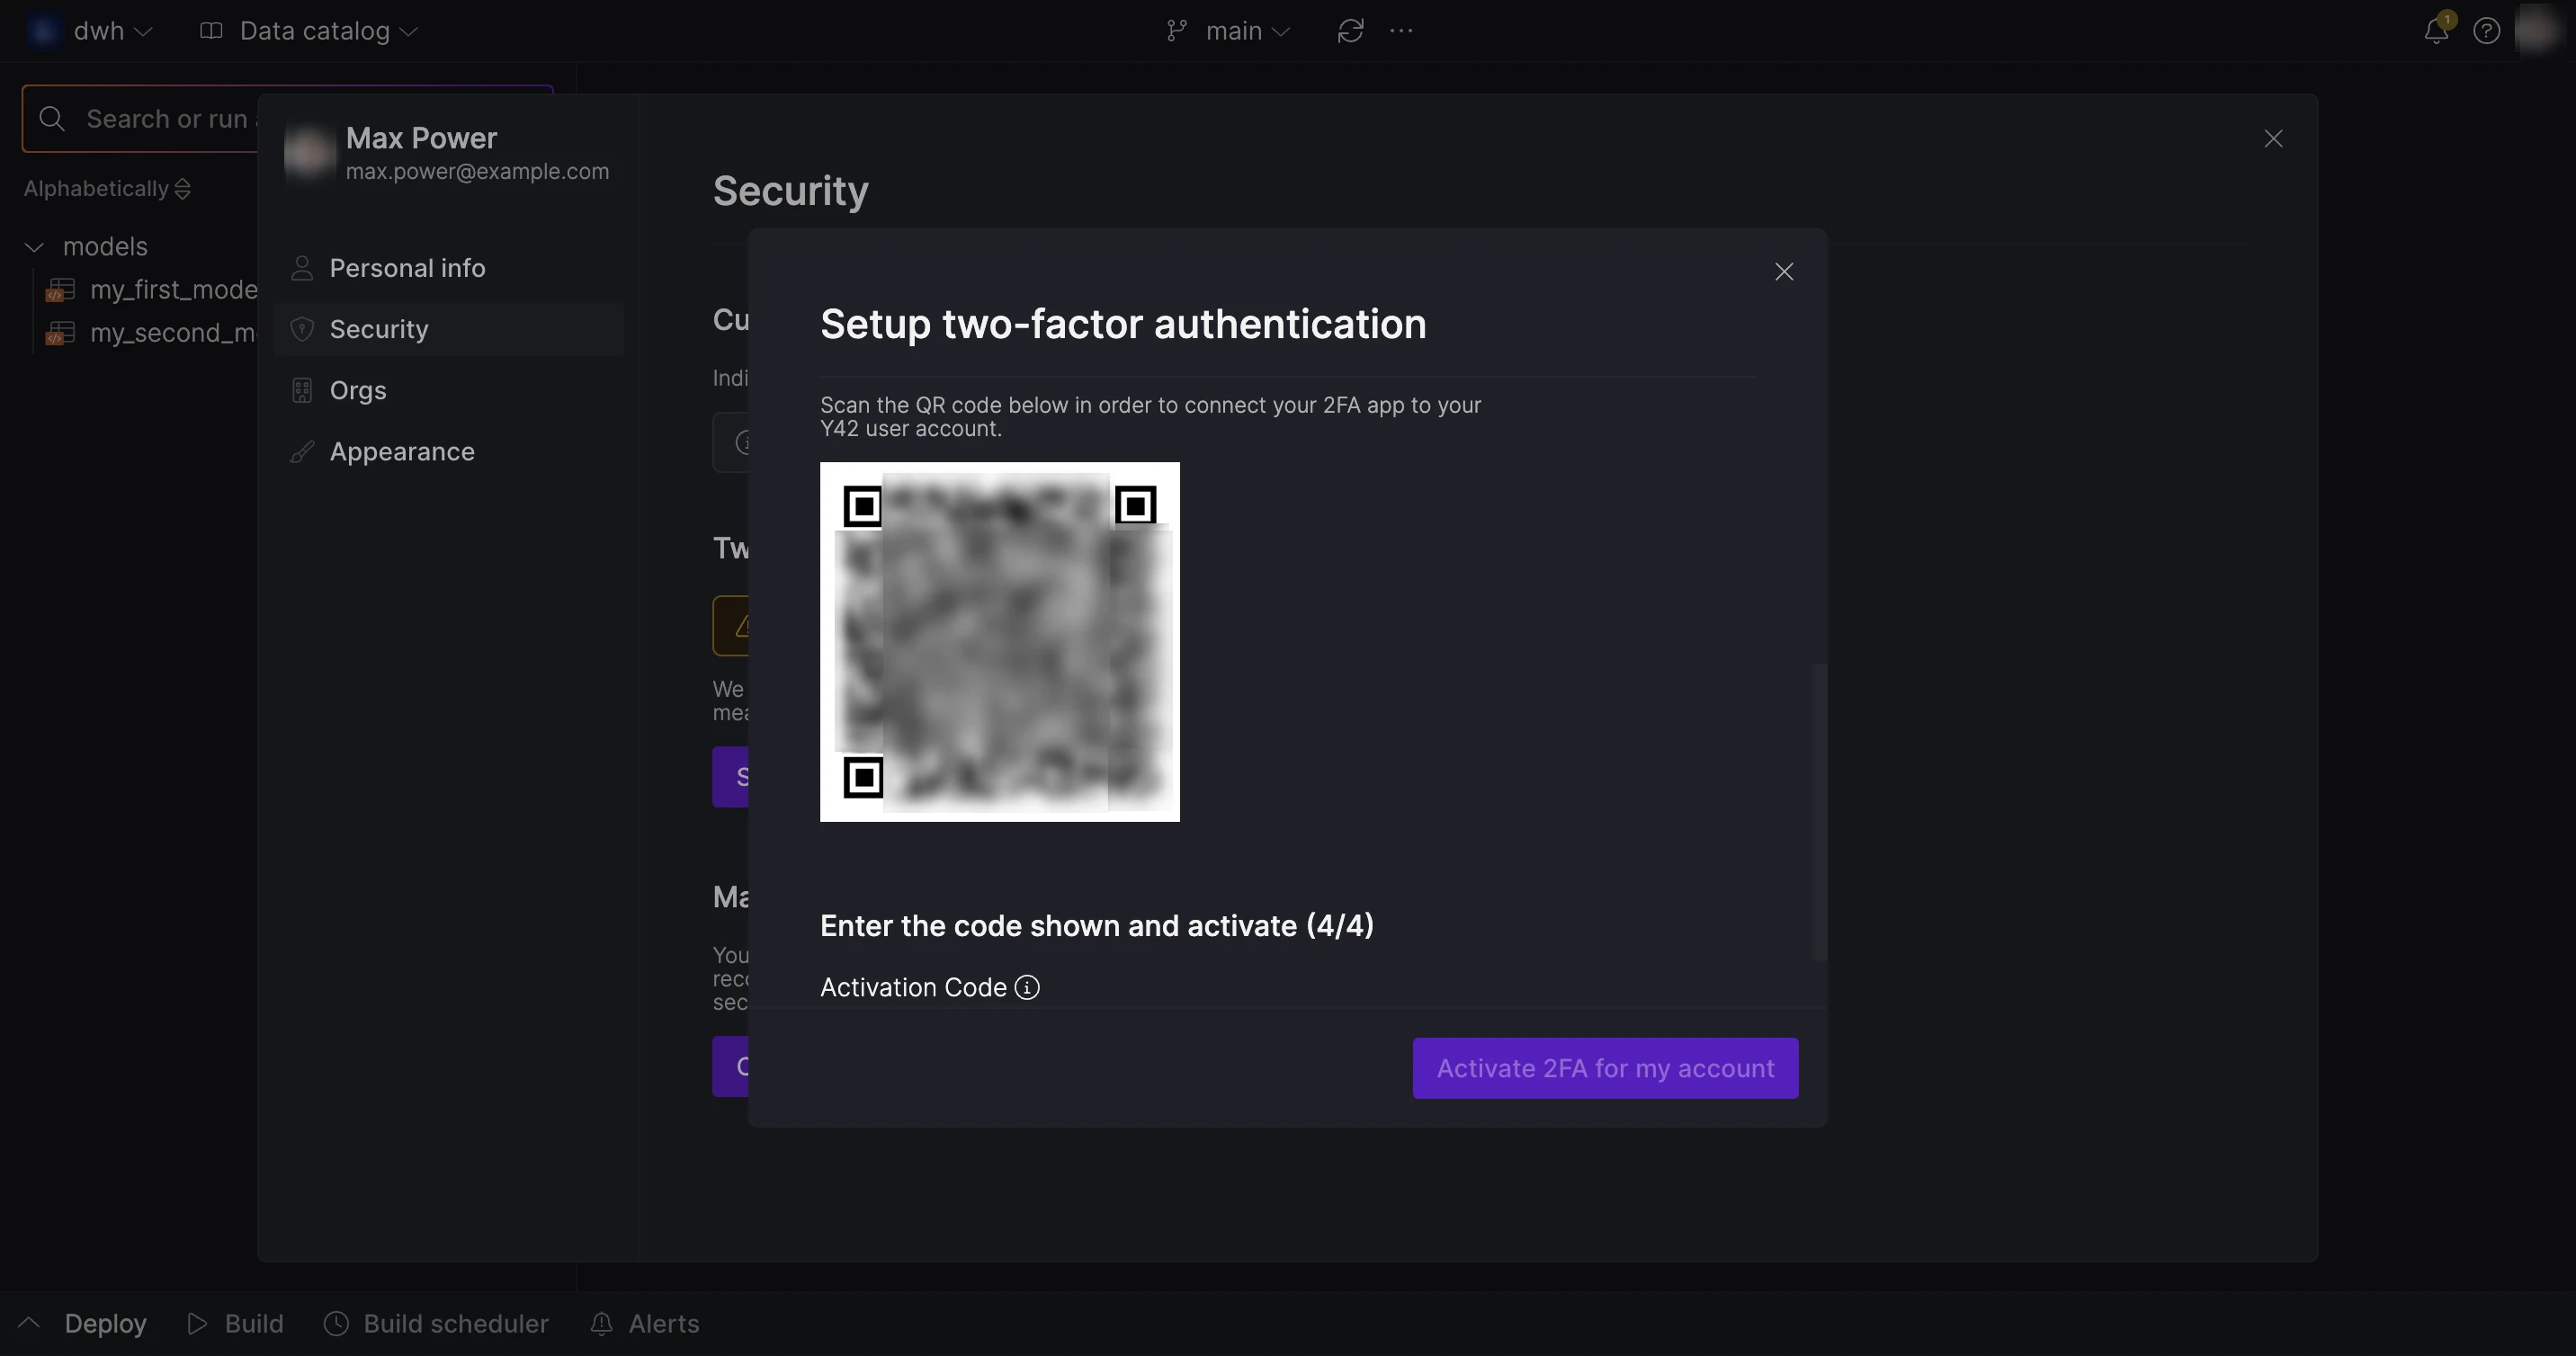The image size is (2576, 1356).
Task: Click the search magnifier icon
Action: coord(52,119)
